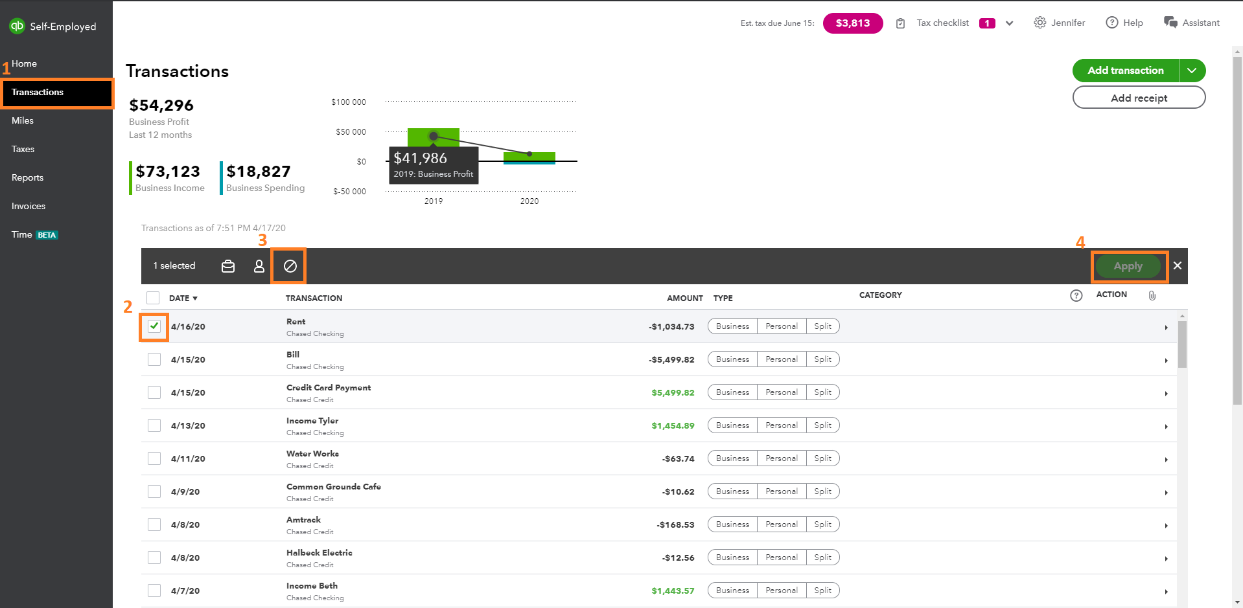Click the attachment paperclip column icon
Screen dimensions: 1243x608
[x=1152, y=295]
